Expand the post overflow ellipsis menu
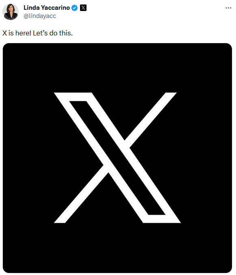 click(228, 8)
